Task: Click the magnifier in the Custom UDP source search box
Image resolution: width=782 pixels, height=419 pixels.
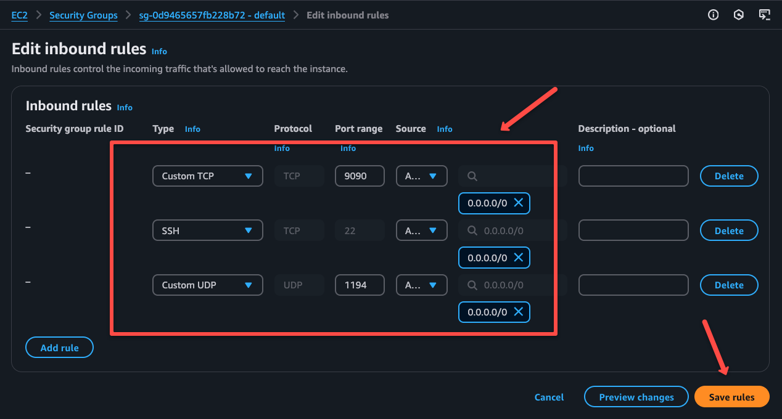Action: coord(472,285)
